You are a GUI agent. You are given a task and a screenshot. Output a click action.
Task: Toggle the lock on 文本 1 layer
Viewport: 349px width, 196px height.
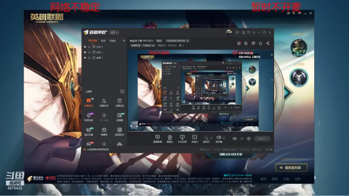tap(89, 52)
